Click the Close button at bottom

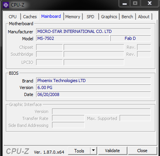(x=142, y=151)
